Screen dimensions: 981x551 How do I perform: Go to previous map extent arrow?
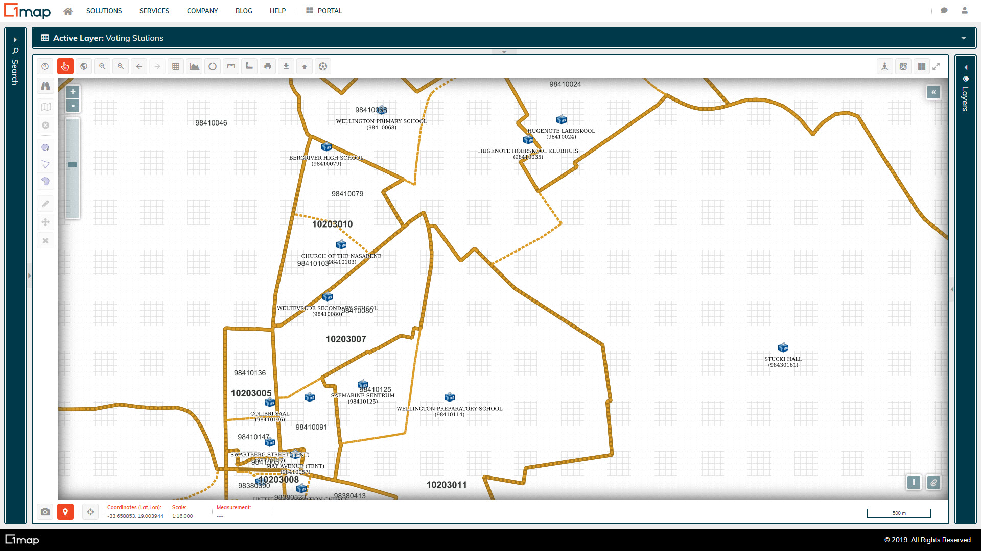(139, 66)
